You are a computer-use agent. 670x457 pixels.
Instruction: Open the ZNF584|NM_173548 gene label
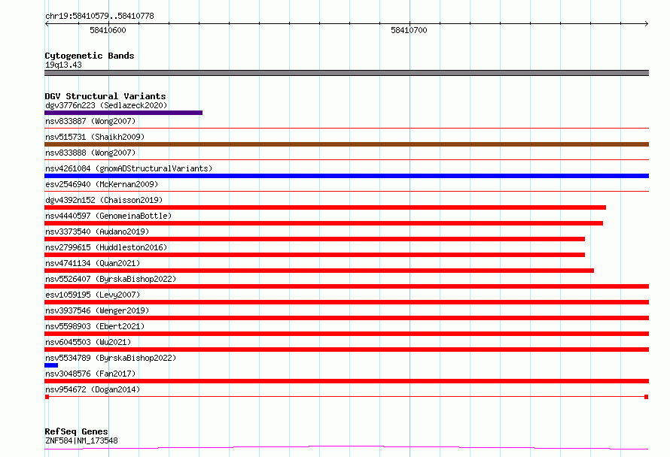pos(81,440)
